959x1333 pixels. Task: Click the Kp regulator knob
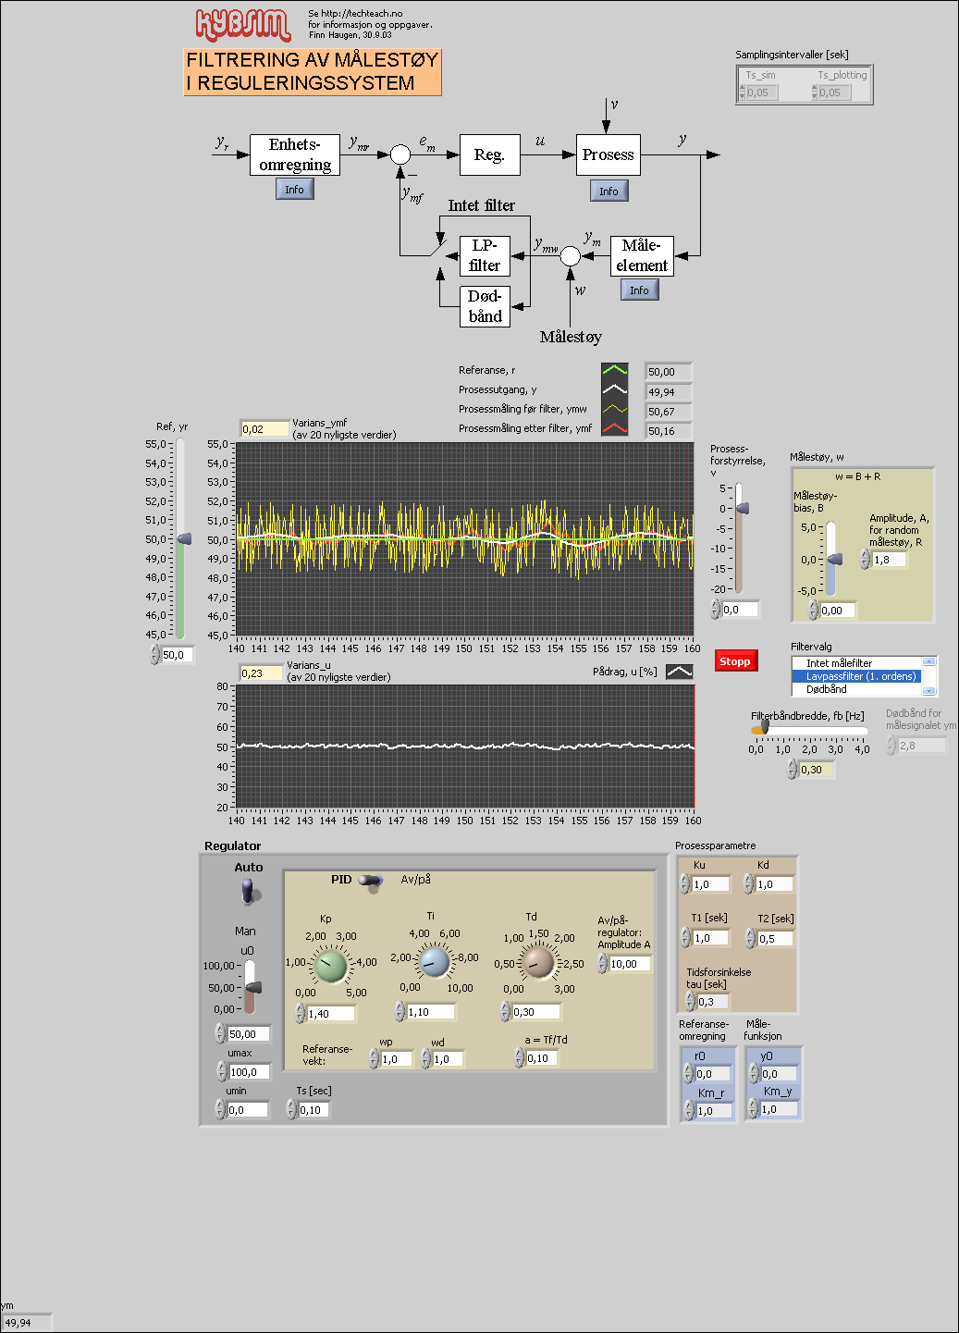[330, 965]
